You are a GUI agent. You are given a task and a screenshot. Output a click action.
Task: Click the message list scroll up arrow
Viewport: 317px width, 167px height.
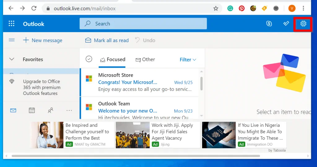(201, 72)
